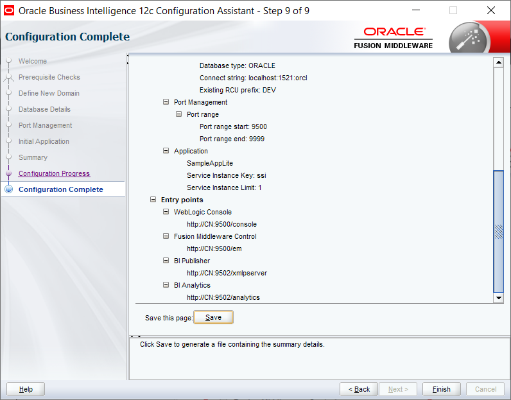Click the Configuration Progress step marker icon
Screen dimensions: 511x400
pyautogui.click(x=9, y=173)
